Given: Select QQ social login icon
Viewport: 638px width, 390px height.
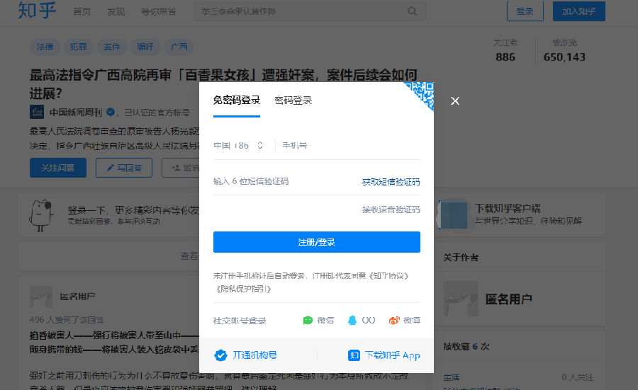Looking at the screenshot, I should [352, 321].
